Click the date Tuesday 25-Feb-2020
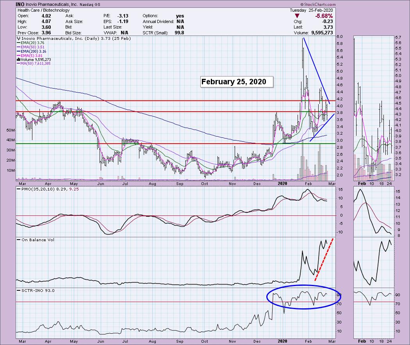The image size is (410, 345). point(311,10)
